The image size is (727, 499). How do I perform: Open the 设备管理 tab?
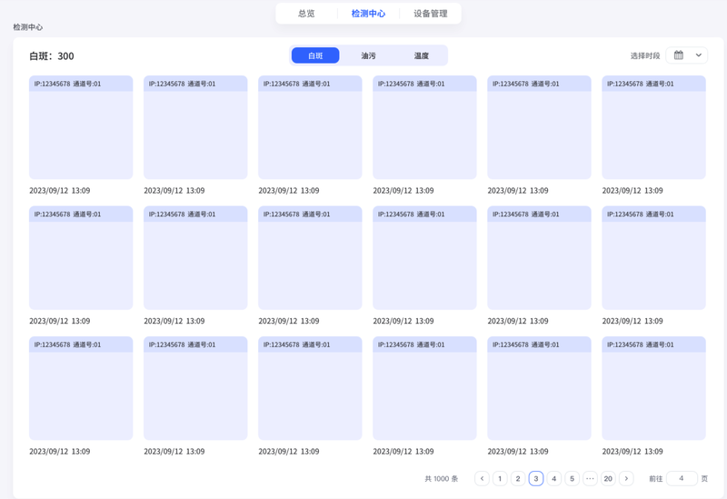(x=430, y=14)
